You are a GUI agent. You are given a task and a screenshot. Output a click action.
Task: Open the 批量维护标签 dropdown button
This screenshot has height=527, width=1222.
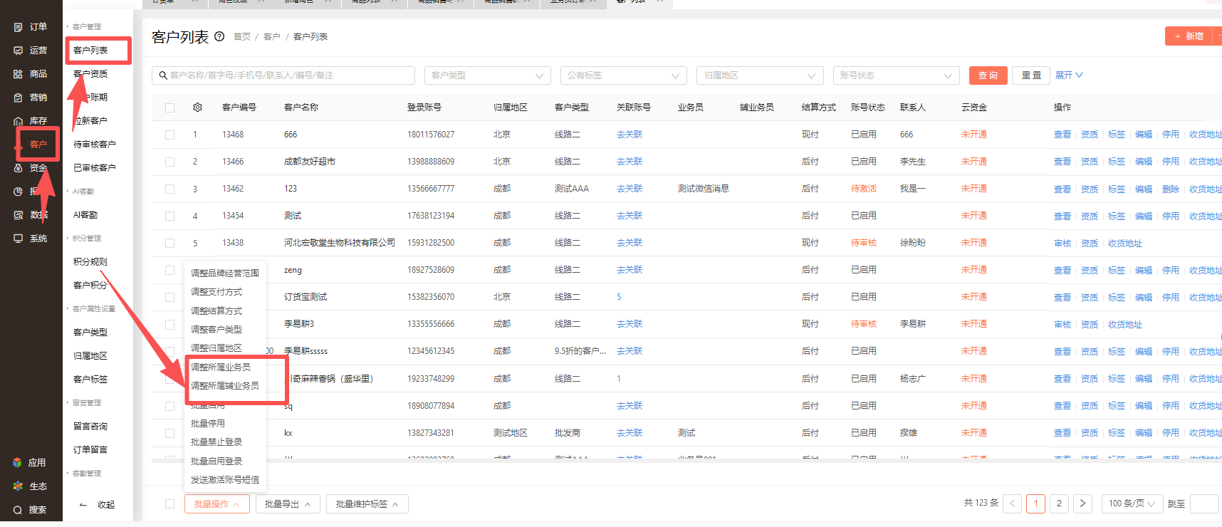point(367,503)
